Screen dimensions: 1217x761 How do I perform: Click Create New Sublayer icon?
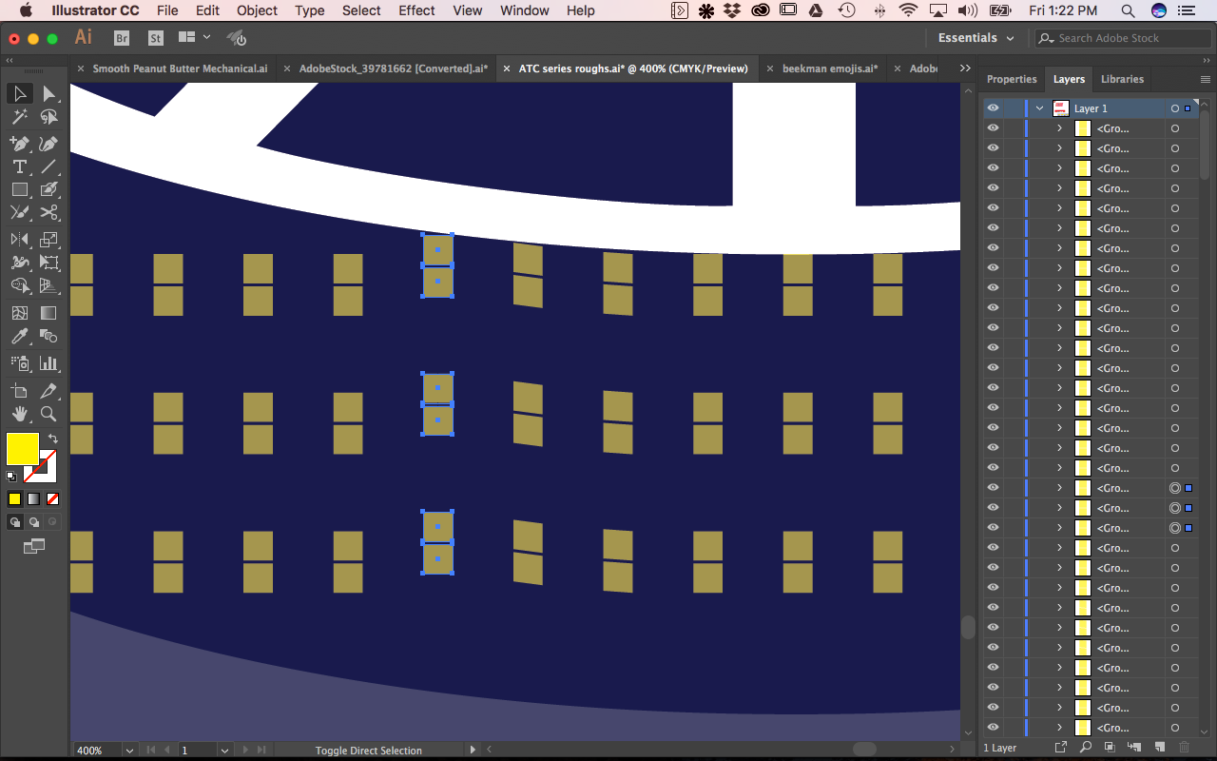1134,748
